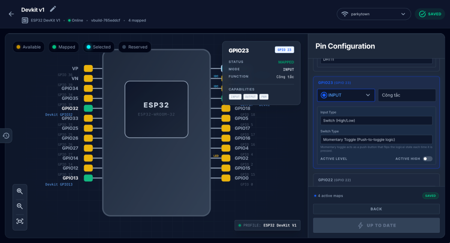The height and width of the screenshot is (243, 450).
Task: Click the WiFi icon in network selector
Action: (345, 14)
